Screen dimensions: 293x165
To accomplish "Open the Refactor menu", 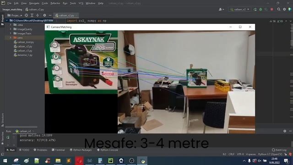I will pos(55,3).
